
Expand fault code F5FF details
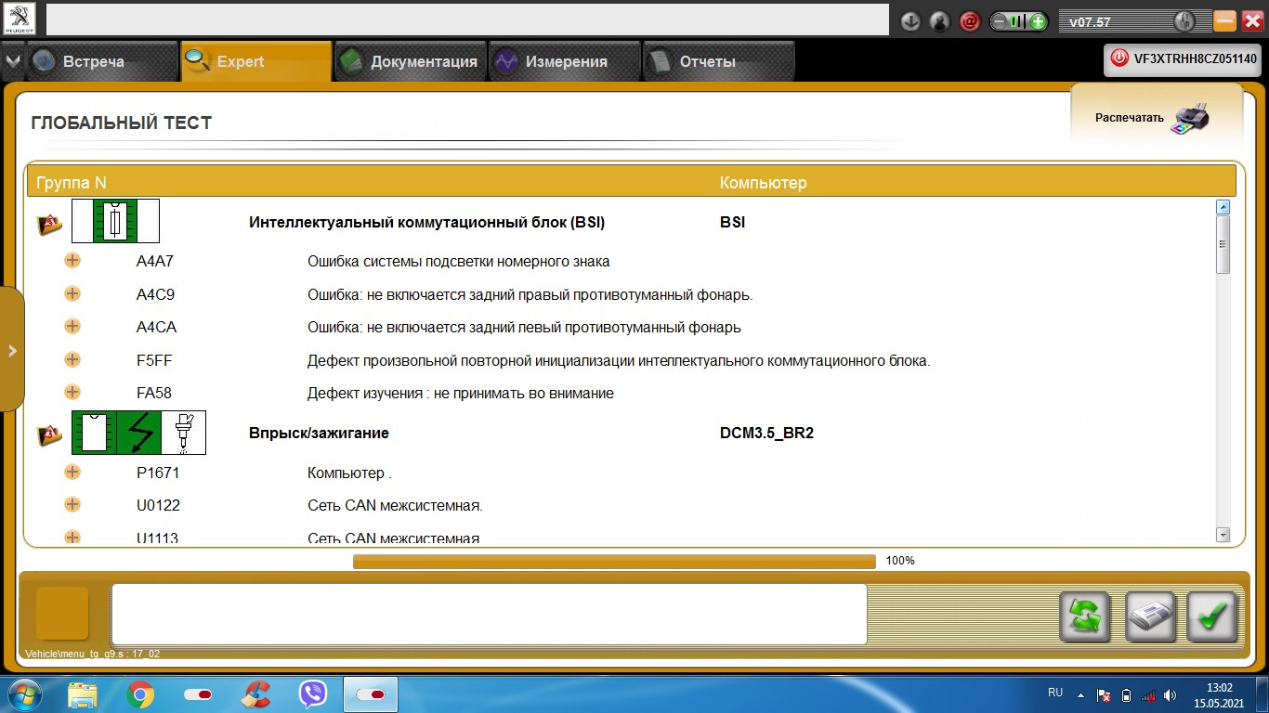pyautogui.click(x=72, y=359)
